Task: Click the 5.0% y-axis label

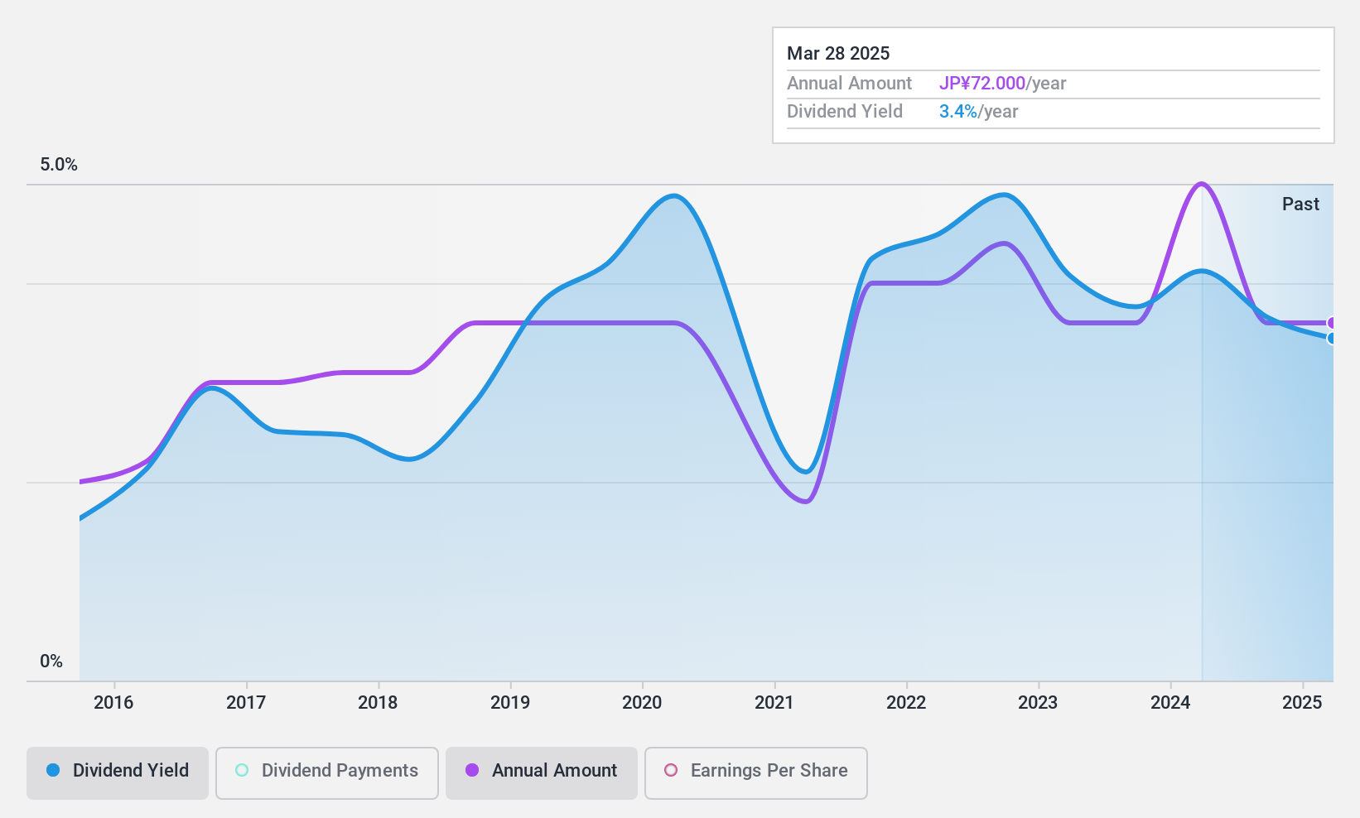Action: (59, 165)
